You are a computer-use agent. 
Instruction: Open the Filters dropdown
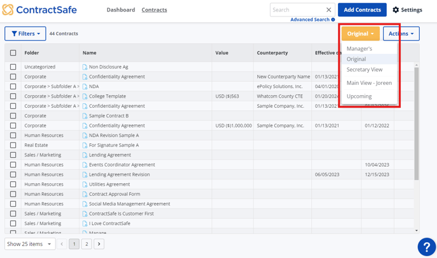point(25,34)
